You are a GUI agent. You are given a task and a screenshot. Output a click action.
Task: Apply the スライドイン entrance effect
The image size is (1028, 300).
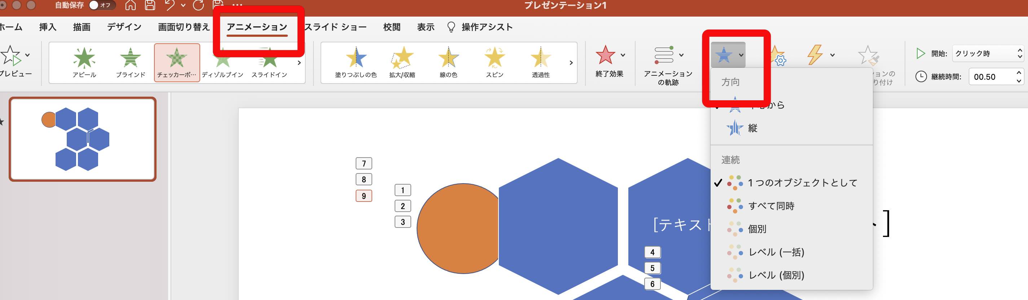pyautogui.click(x=269, y=63)
